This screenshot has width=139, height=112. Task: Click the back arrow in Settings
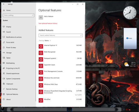[x=4, y=4]
